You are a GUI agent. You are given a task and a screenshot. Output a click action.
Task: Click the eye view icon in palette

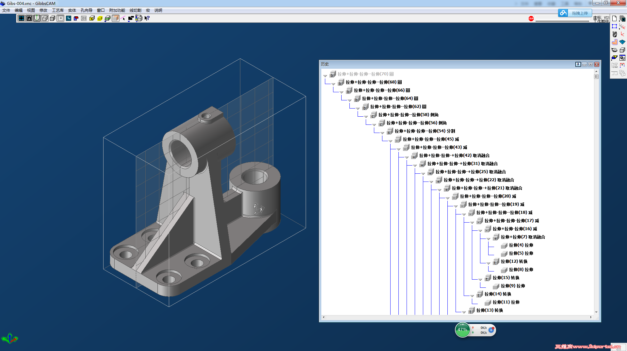click(x=615, y=50)
